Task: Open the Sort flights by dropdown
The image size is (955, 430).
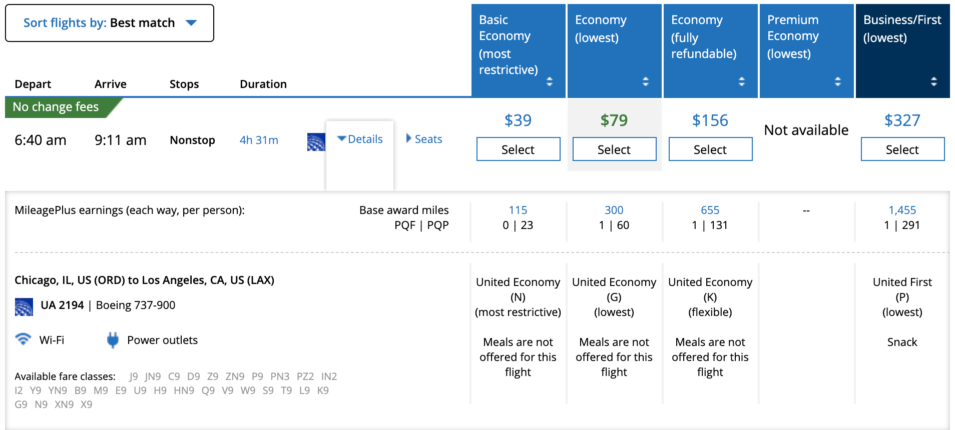Action: click(110, 23)
